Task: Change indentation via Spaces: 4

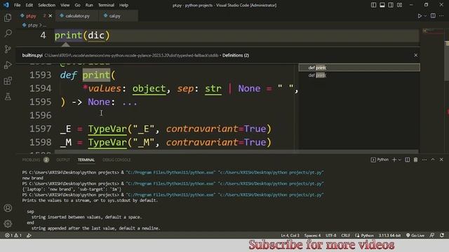Action: point(312,235)
